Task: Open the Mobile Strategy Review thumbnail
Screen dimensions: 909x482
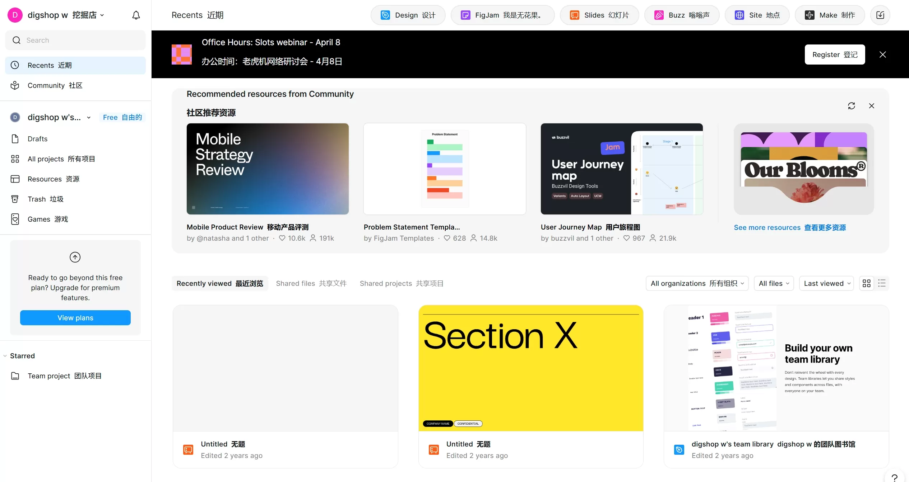Action: point(268,169)
